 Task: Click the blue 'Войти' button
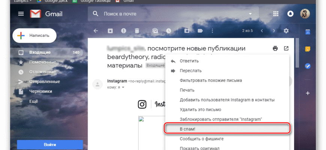pyautogui.click(x=50, y=144)
